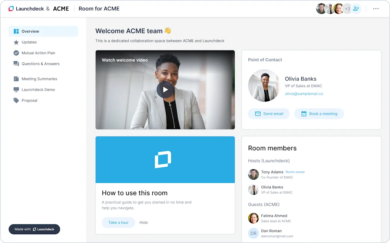The width and height of the screenshot is (390, 243).
Task: Open the olivia@samplemail.co email link
Action: [x=304, y=93]
